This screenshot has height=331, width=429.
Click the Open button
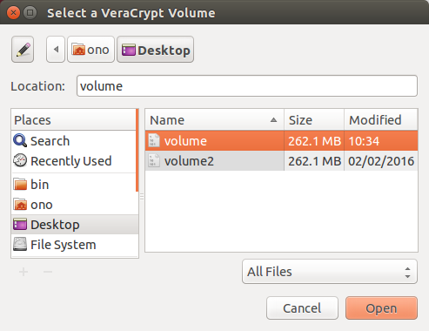pyautogui.click(x=381, y=308)
